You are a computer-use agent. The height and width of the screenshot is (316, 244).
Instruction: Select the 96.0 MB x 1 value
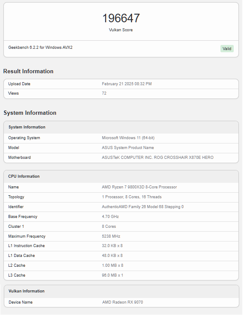point(113,275)
